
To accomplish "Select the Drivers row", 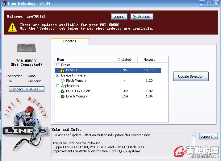I will [x=108, y=70].
